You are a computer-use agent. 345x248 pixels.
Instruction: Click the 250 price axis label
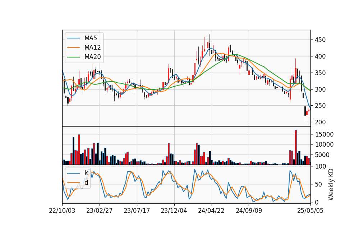(320, 106)
